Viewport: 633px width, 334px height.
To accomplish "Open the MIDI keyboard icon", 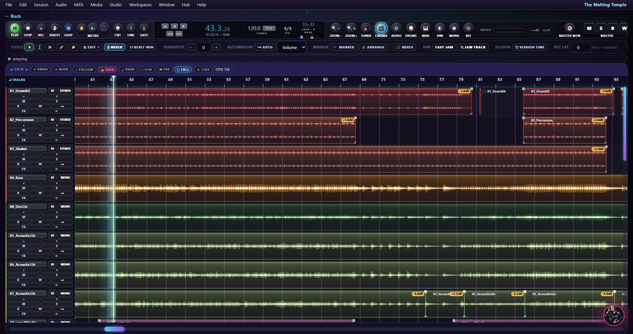I will coord(426,28).
